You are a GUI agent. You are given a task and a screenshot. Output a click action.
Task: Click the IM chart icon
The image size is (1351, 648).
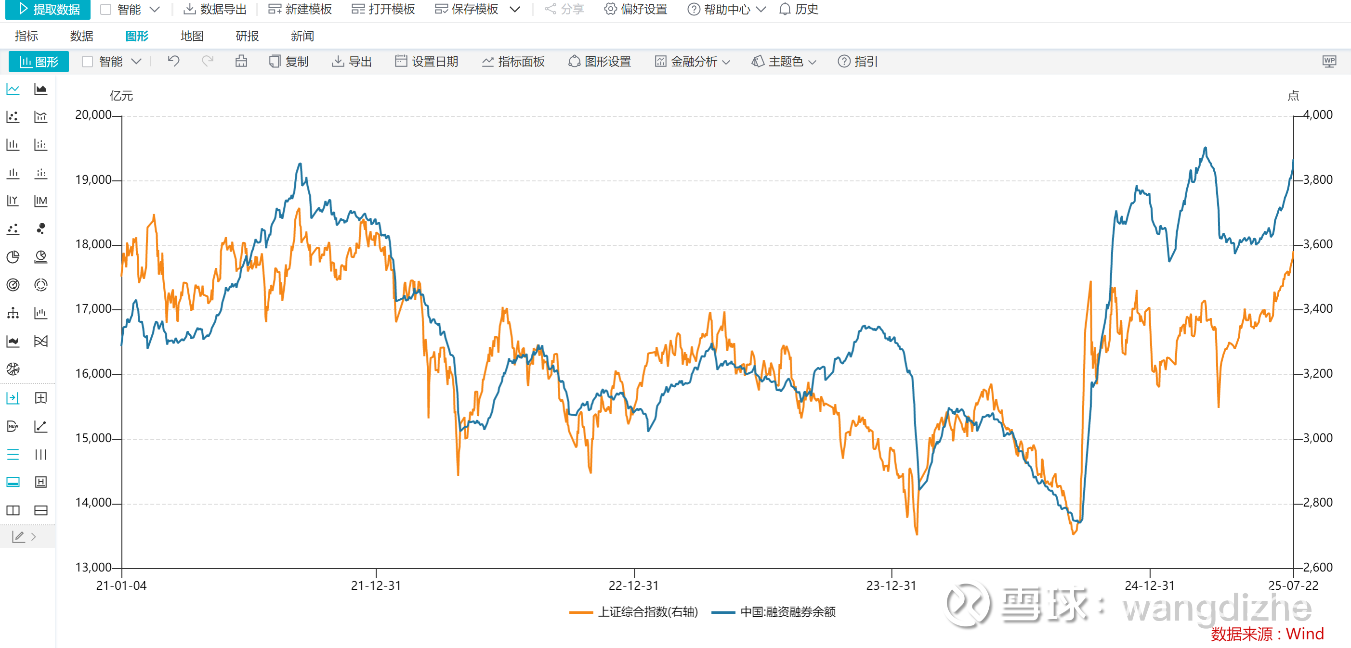coord(40,201)
